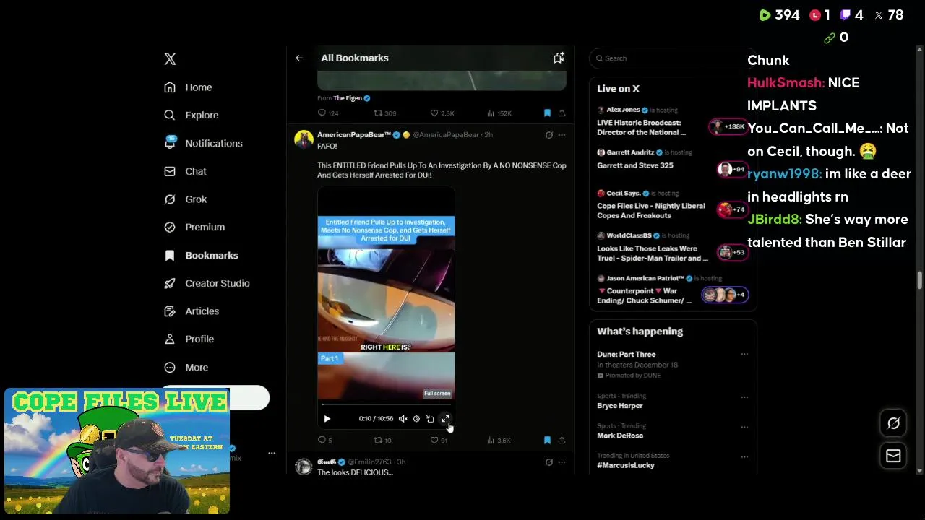Screen dimensions: 925x520
Task: Join Jason American Patriot Counterpoint live
Action: [x=672, y=290]
